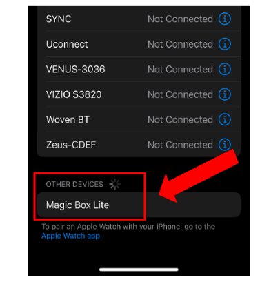Show details icon for VIZIO S3820
The width and height of the screenshot is (280, 284).
point(225,94)
